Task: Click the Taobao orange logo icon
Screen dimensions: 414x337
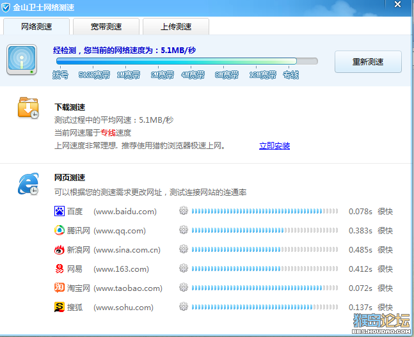Action: pyautogui.click(x=60, y=288)
